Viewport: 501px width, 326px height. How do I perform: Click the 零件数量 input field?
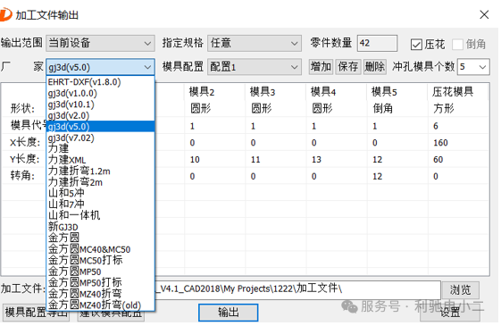point(377,43)
